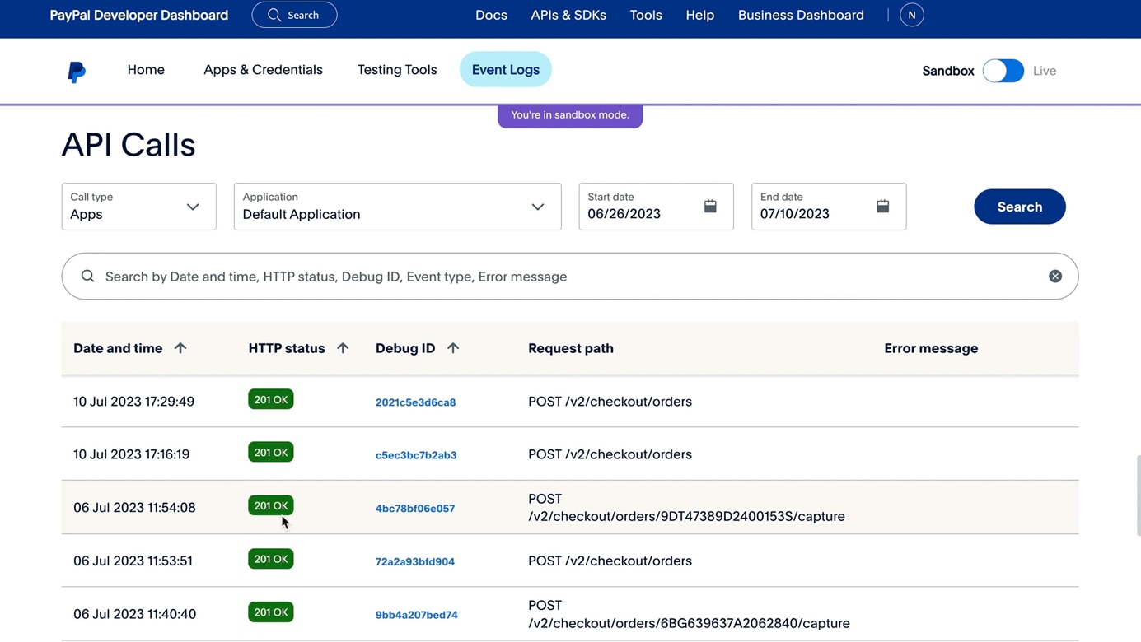Image resolution: width=1141 pixels, height=642 pixels.
Task: Click timestamp 10 Jul 2023 17:29:49
Action: [133, 402]
